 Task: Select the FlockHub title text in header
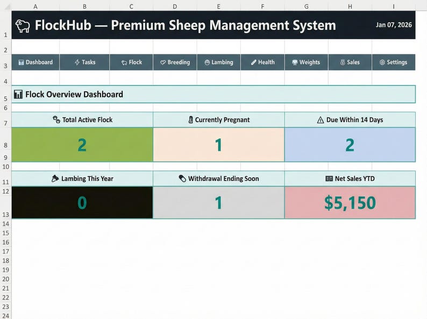pyautogui.click(x=185, y=25)
